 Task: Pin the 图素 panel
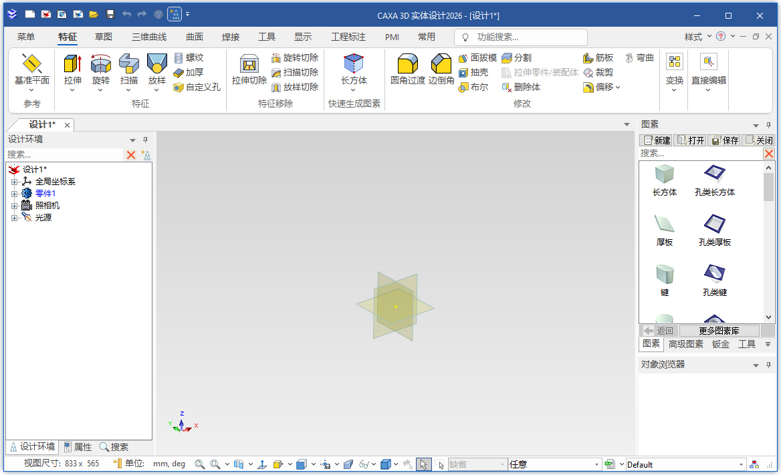(768, 125)
